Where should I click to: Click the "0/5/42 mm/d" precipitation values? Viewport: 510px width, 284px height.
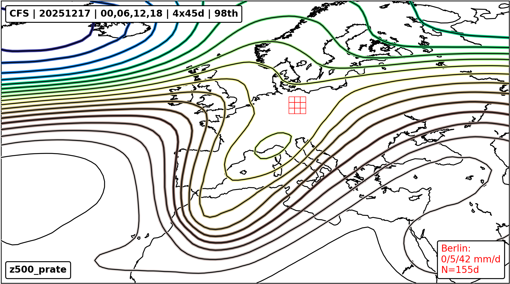tap(471, 259)
